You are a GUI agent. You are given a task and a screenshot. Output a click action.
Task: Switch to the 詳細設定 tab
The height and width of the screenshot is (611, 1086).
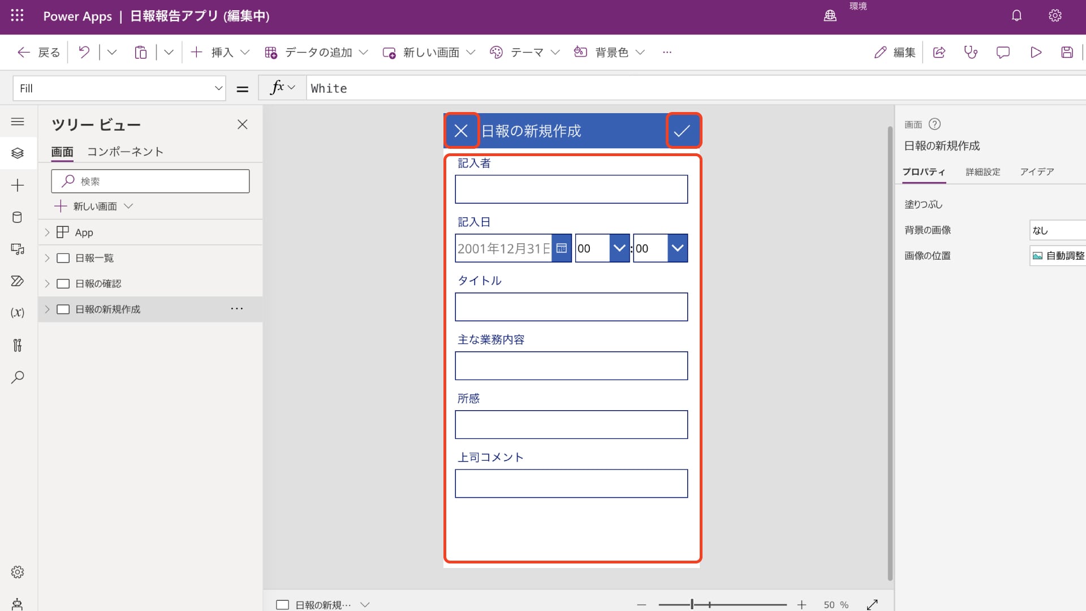(x=983, y=172)
